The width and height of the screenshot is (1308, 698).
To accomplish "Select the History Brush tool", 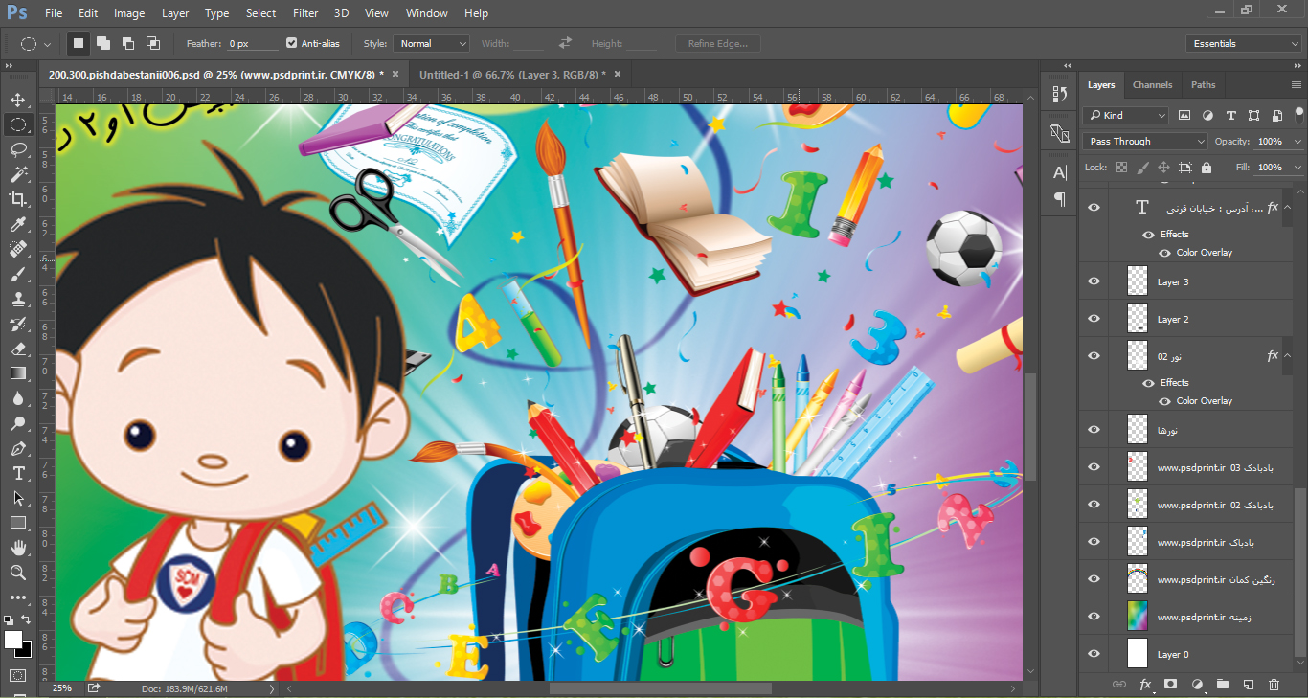I will coord(17,324).
